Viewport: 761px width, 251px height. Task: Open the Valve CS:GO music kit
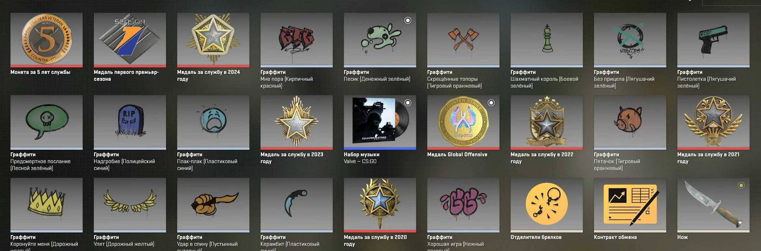tap(380, 122)
